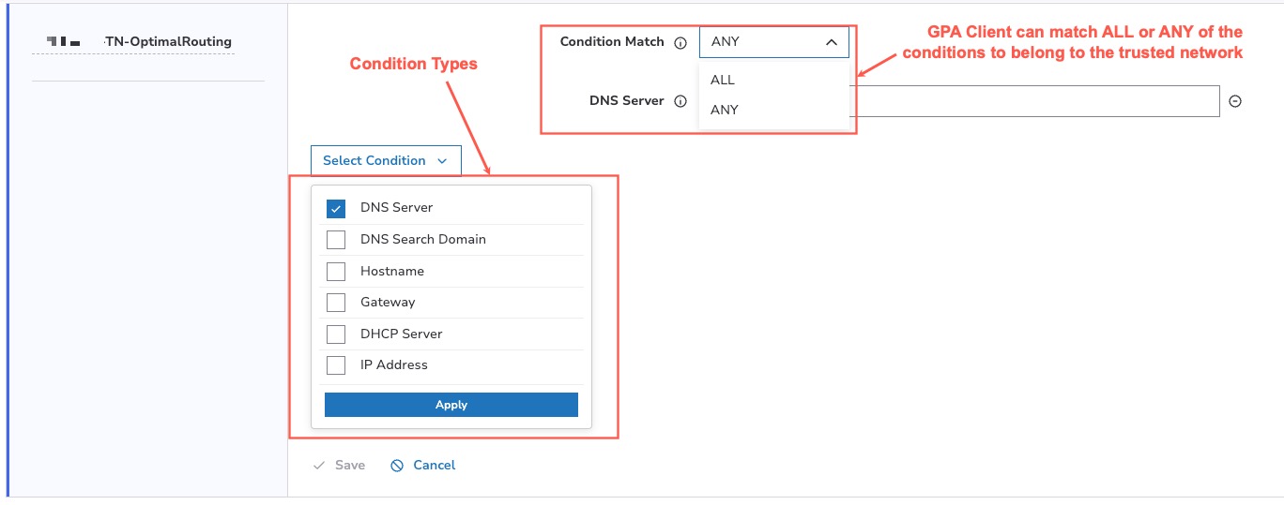
Task: Click the Cancel circle-slash icon
Action: [x=397, y=466]
